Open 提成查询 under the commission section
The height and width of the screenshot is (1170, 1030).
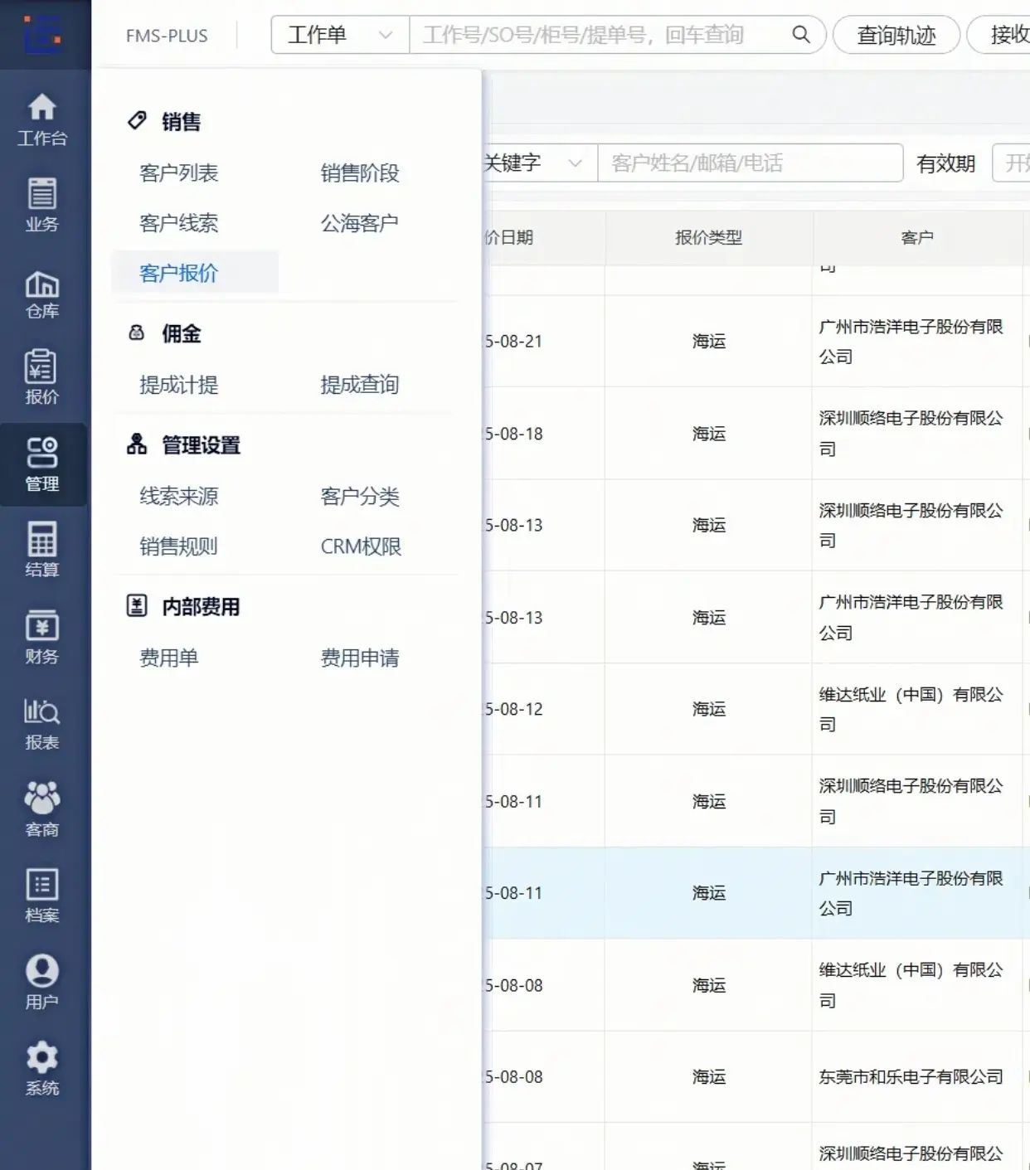pos(359,385)
